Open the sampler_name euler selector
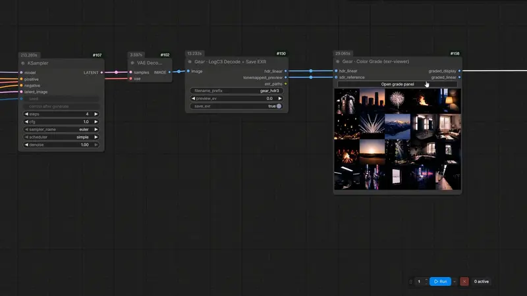527x296 pixels. [61, 130]
